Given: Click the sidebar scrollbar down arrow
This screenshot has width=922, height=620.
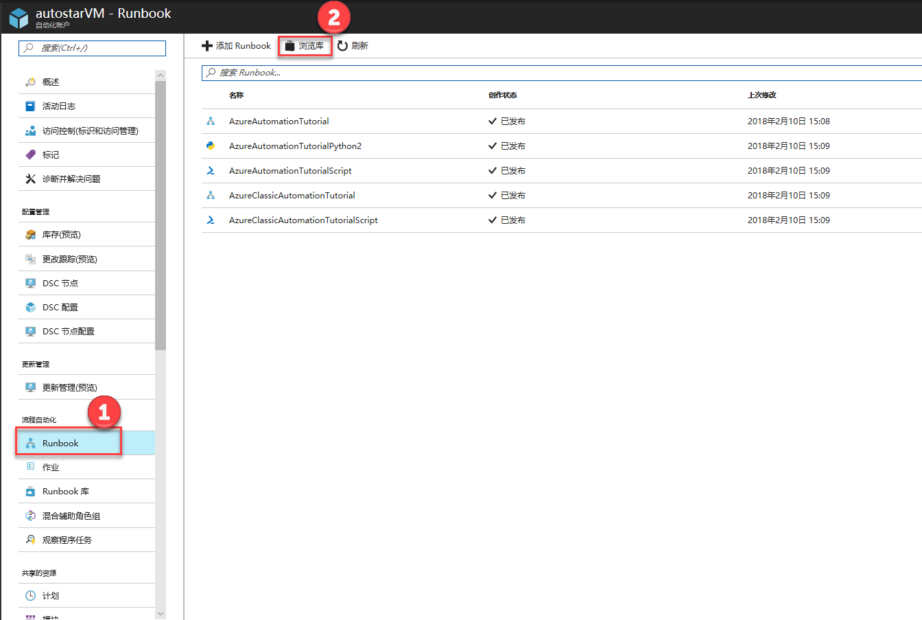Looking at the screenshot, I should pyautogui.click(x=161, y=614).
